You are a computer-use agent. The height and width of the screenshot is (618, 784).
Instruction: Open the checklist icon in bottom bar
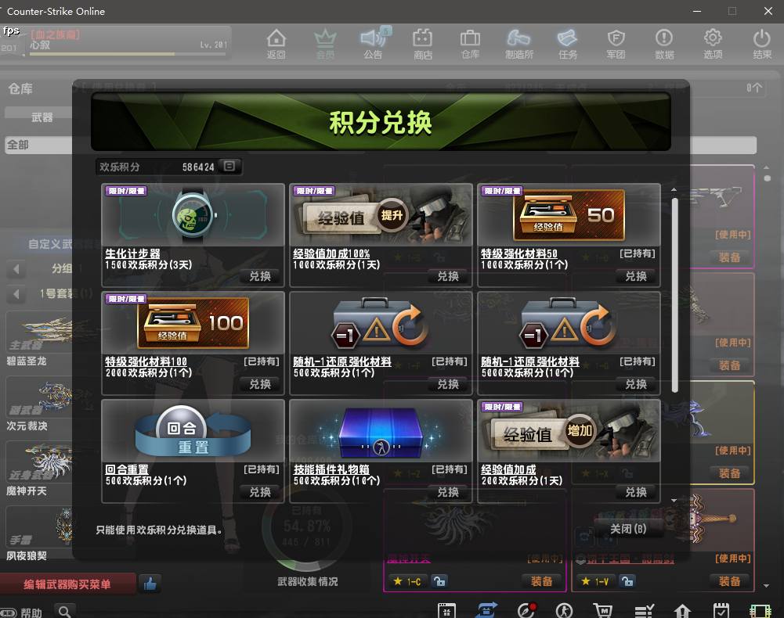pyautogui.click(x=644, y=610)
